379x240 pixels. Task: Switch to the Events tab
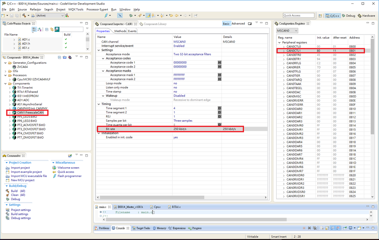pos(132,31)
